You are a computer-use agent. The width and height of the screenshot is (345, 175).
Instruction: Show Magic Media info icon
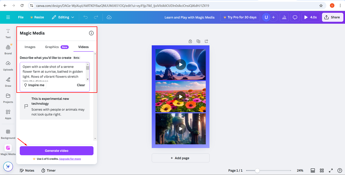(91, 33)
